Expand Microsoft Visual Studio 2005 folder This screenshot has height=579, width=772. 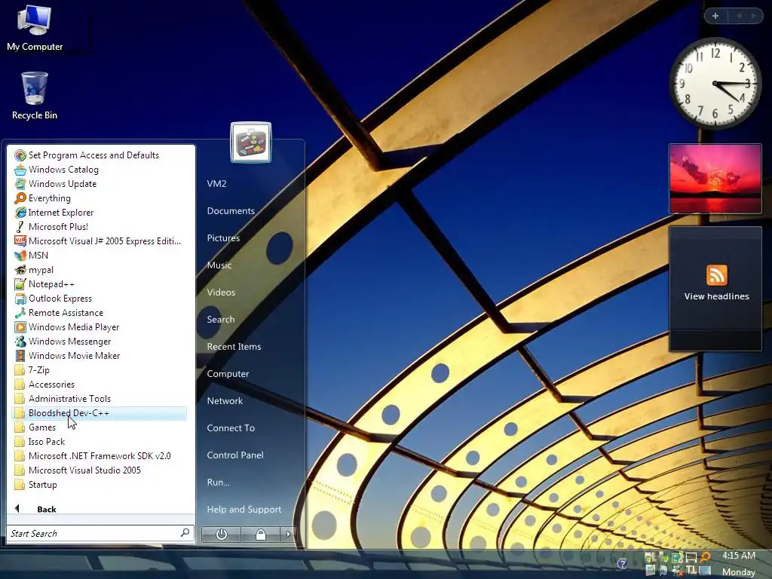(99, 470)
